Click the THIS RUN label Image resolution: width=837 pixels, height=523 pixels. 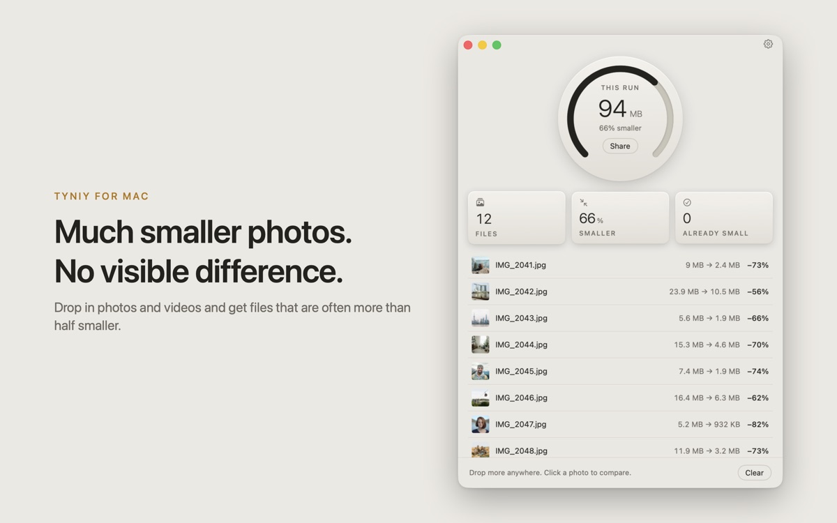point(620,88)
